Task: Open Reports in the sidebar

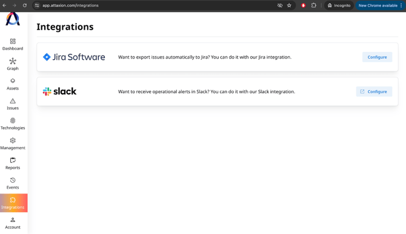Action: [13, 163]
